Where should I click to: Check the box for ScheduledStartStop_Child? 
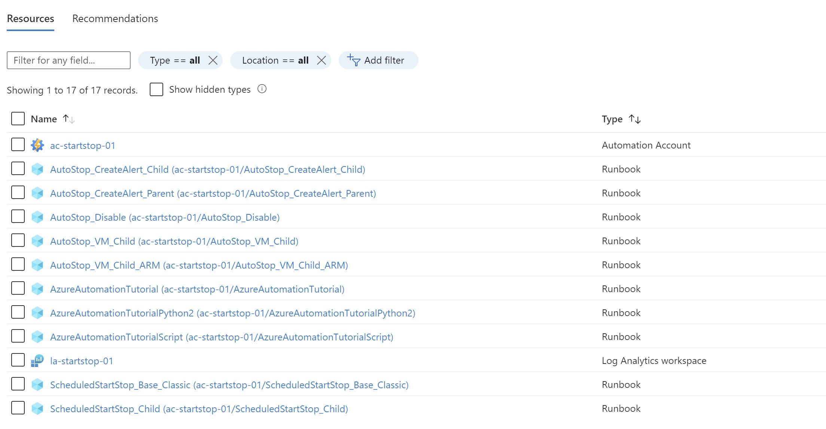18,408
